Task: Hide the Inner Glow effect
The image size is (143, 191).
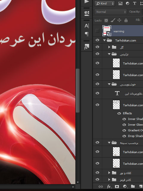Action: pos(124,125)
